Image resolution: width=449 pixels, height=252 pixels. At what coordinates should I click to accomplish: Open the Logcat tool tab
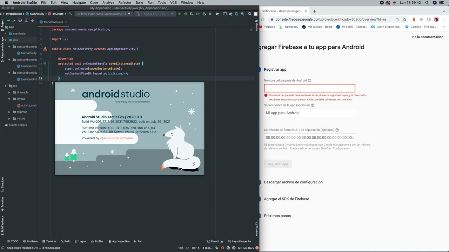pyautogui.click(x=80, y=241)
